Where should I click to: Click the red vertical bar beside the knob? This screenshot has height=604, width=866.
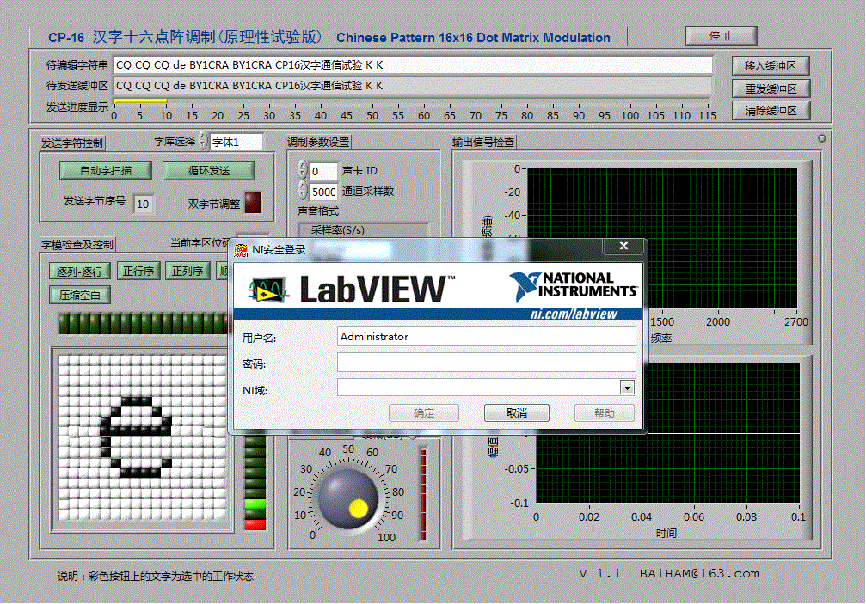pos(423,495)
